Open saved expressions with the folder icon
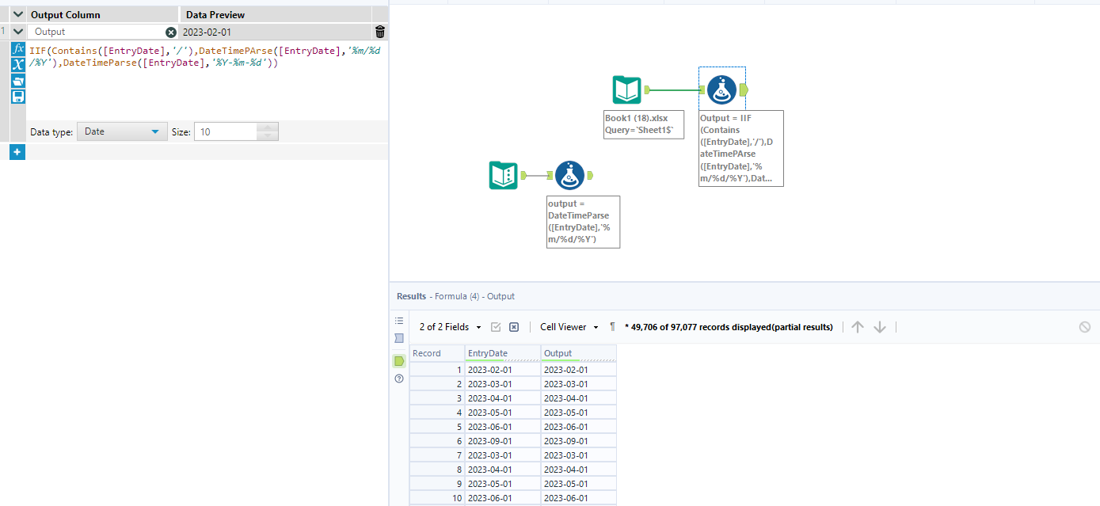The width and height of the screenshot is (1100, 506). click(17, 81)
